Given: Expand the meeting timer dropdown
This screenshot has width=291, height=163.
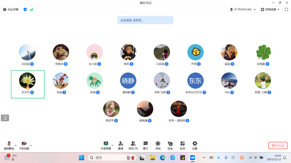Looking at the screenshot, I should click(243, 10).
